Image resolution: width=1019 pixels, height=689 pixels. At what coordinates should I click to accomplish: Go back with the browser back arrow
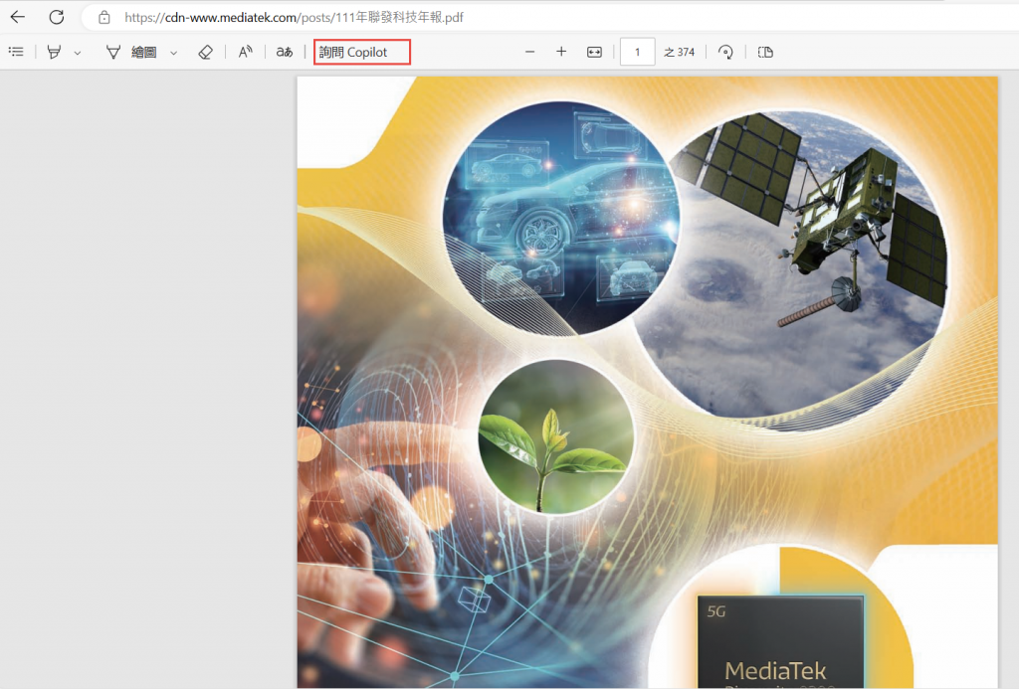pos(18,17)
